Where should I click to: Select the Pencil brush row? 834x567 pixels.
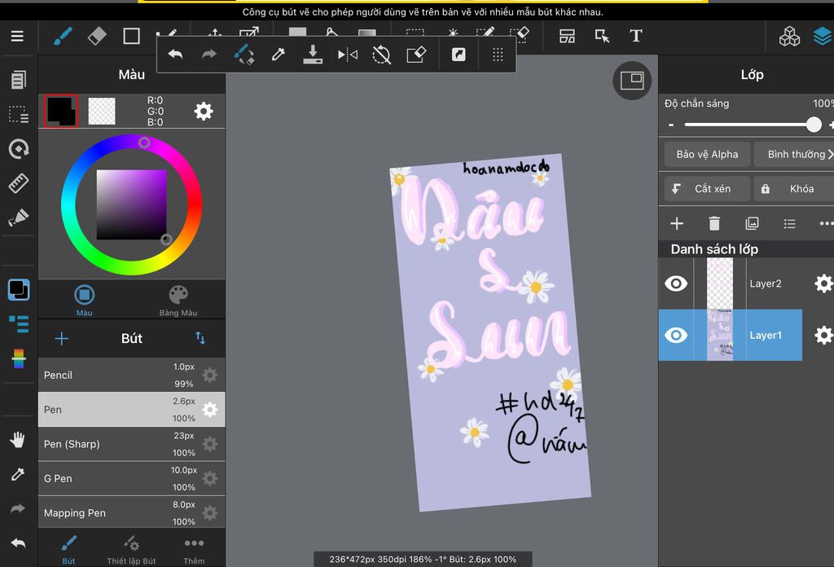[131, 375]
